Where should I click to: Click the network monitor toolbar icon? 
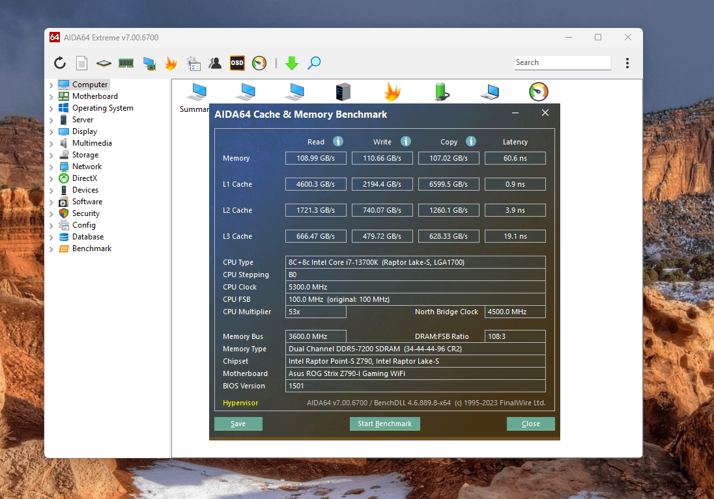[x=149, y=63]
